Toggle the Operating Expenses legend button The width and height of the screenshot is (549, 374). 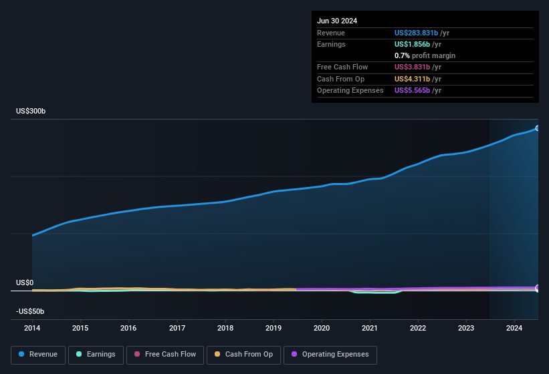tap(330, 355)
